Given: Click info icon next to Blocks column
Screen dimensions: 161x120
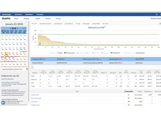Looking at the screenshot, I should coord(106,73).
